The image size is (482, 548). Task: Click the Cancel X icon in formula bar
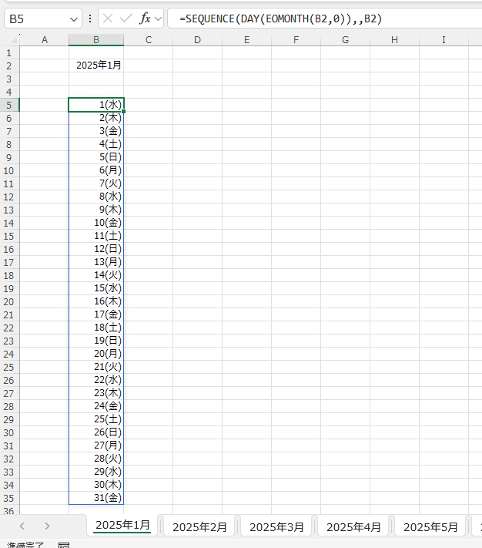pyautogui.click(x=109, y=18)
